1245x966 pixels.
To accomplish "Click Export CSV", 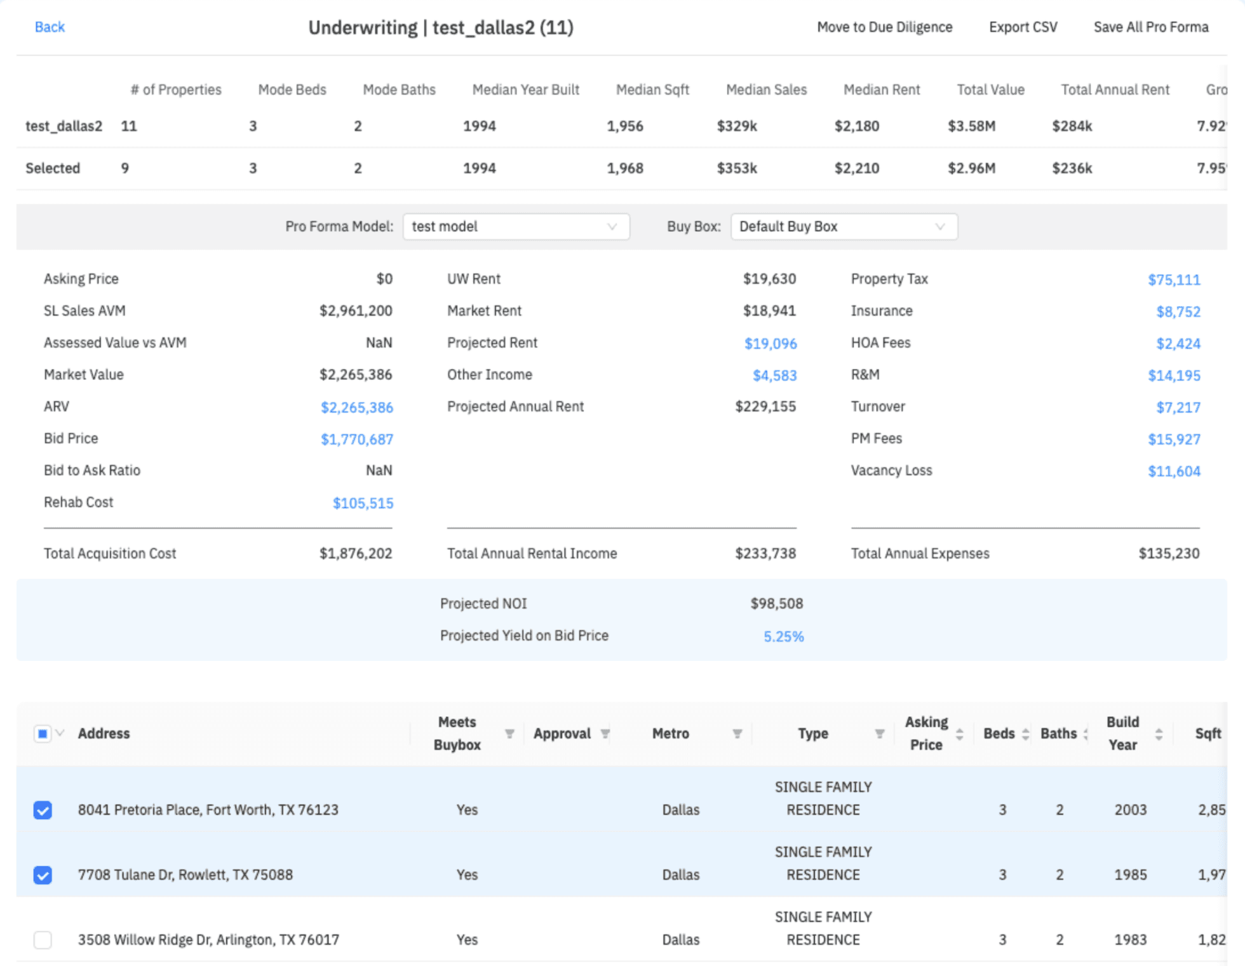I will point(1023,27).
